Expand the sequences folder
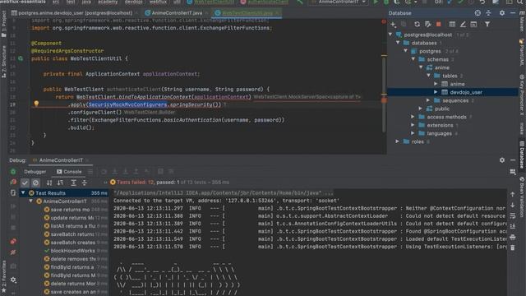Image resolution: width=526 pixels, height=296 pixels. click(428, 100)
